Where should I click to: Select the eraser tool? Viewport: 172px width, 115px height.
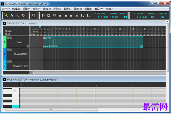tap(23, 16)
